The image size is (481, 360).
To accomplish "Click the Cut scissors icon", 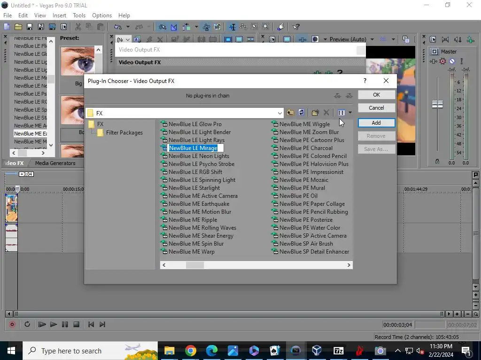I will click(78, 27).
